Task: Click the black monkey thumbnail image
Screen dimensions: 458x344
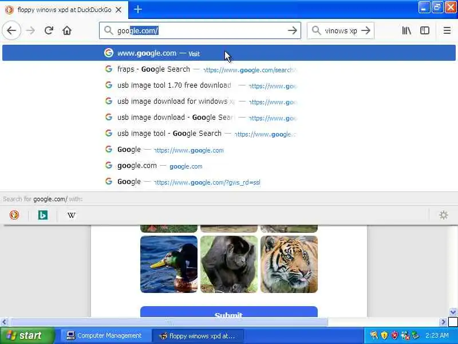Action: (229, 264)
